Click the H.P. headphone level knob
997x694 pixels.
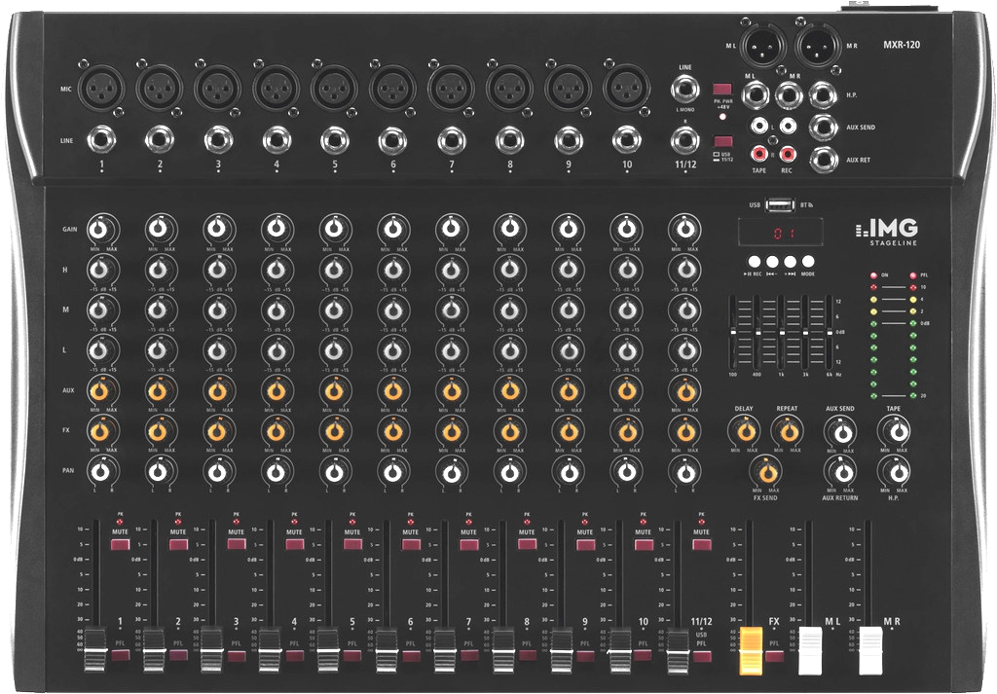[892, 471]
